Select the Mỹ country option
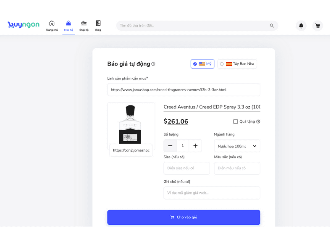Screen dimensions: 336x252 (x=202, y=64)
